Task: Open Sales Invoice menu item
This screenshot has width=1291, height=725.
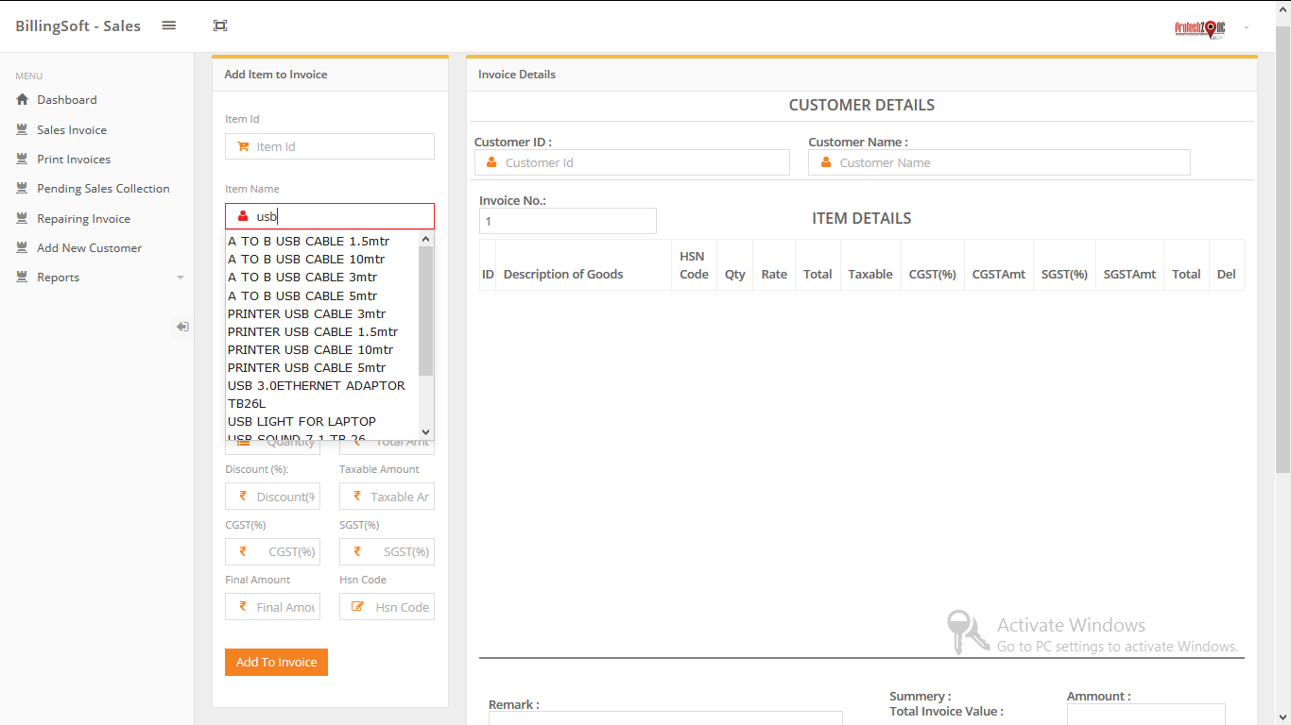Action: click(x=72, y=129)
